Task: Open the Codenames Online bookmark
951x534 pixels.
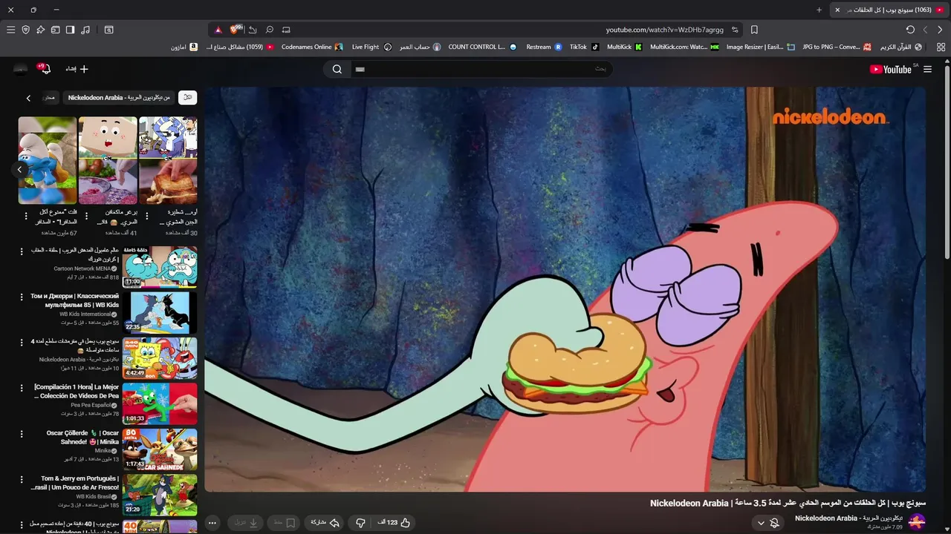Action: click(311, 47)
